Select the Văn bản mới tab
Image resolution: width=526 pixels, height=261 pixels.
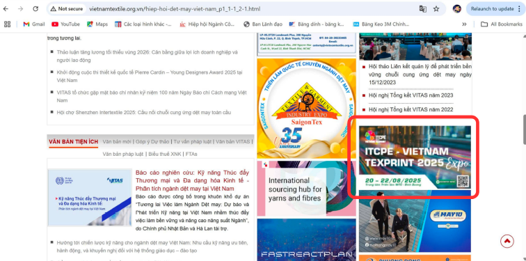117,141
